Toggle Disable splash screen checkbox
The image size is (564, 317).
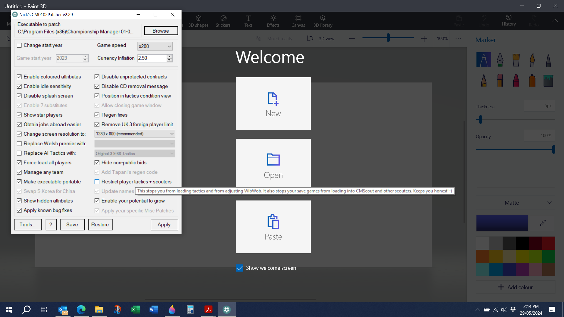[x=19, y=96]
